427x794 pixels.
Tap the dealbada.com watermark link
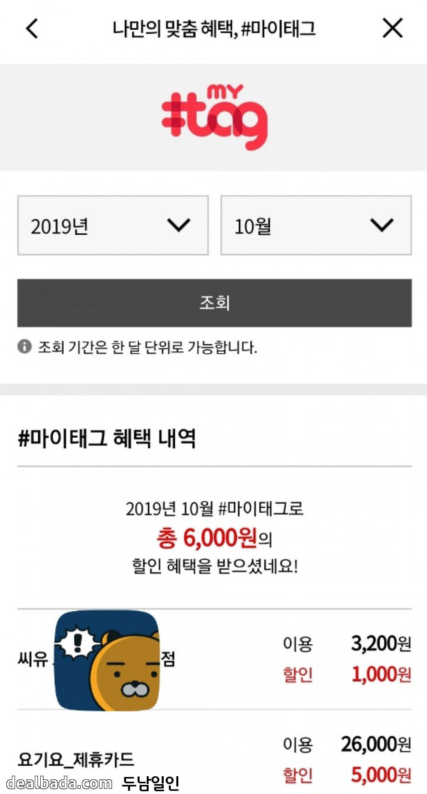59,783
